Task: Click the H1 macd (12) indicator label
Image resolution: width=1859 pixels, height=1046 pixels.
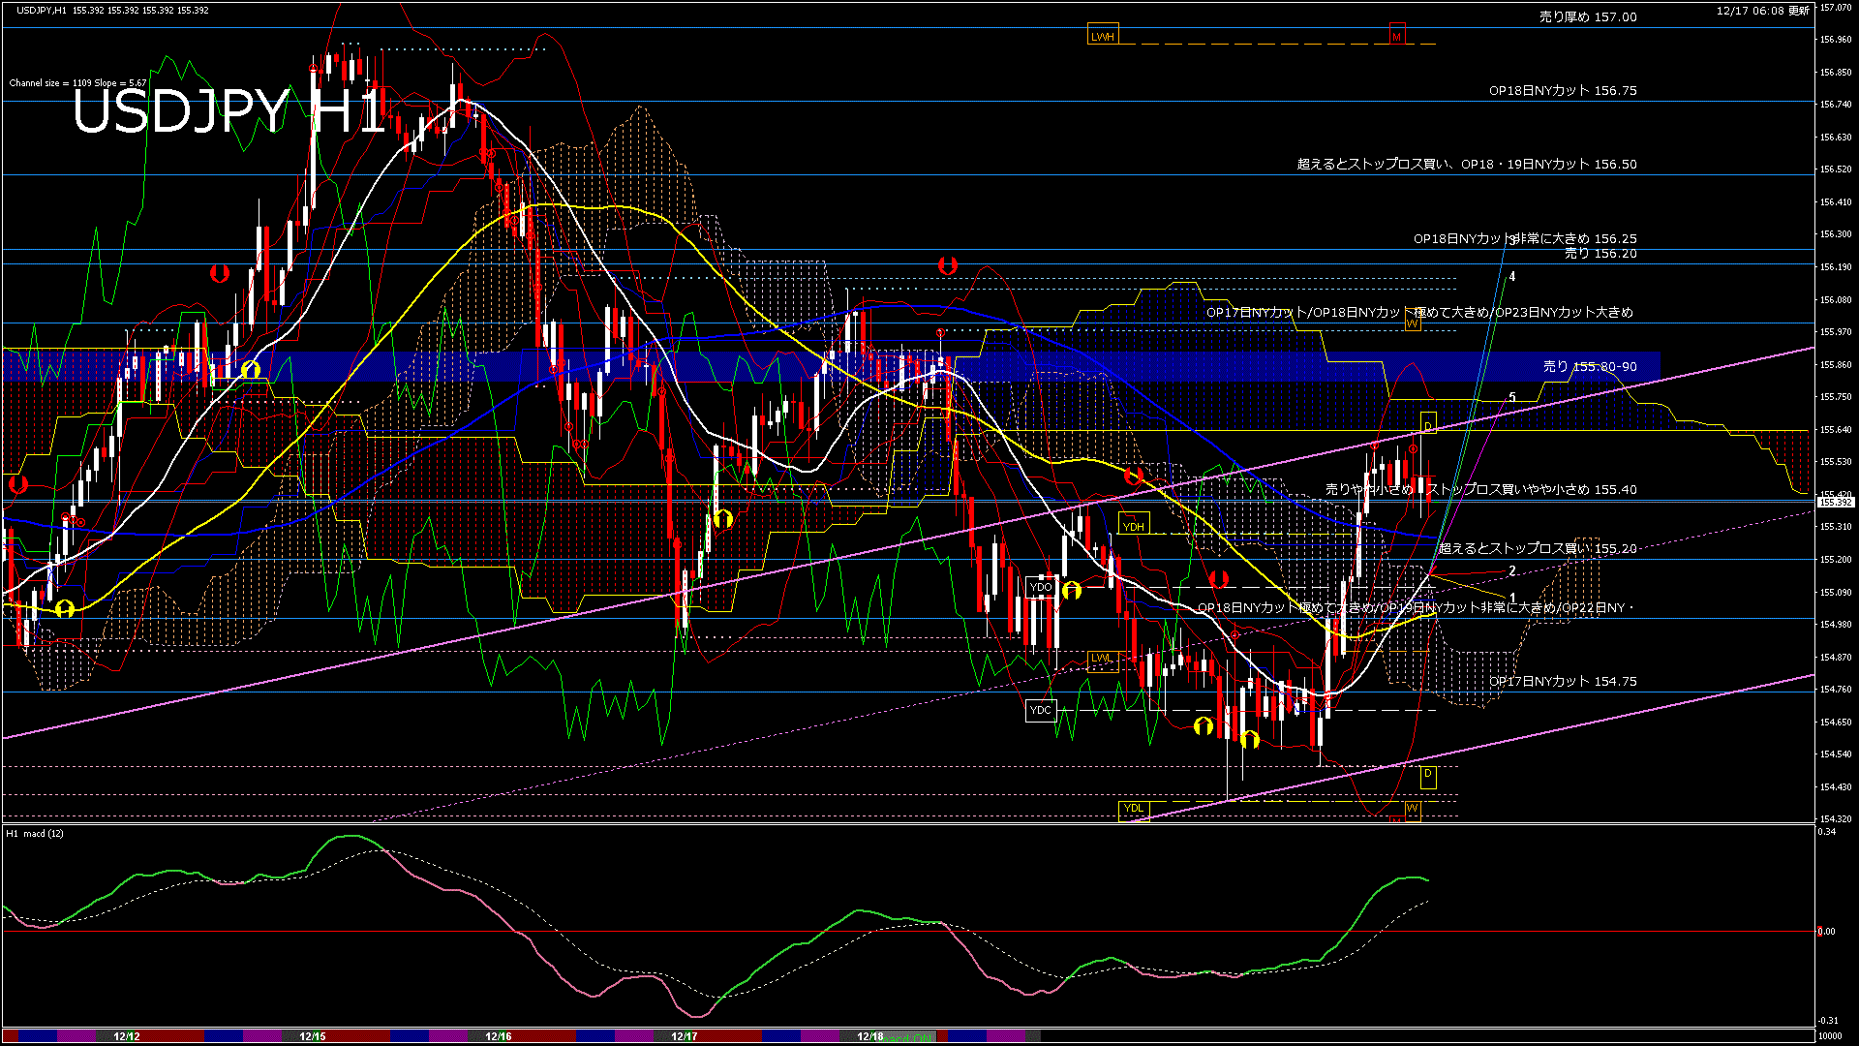Action: point(36,834)
